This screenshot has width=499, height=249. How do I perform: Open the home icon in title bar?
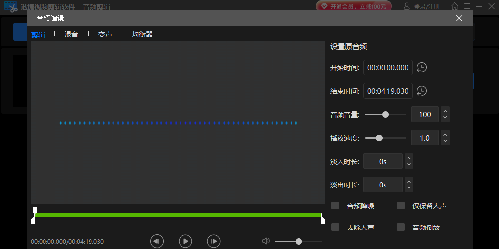[x=454, y=6]
